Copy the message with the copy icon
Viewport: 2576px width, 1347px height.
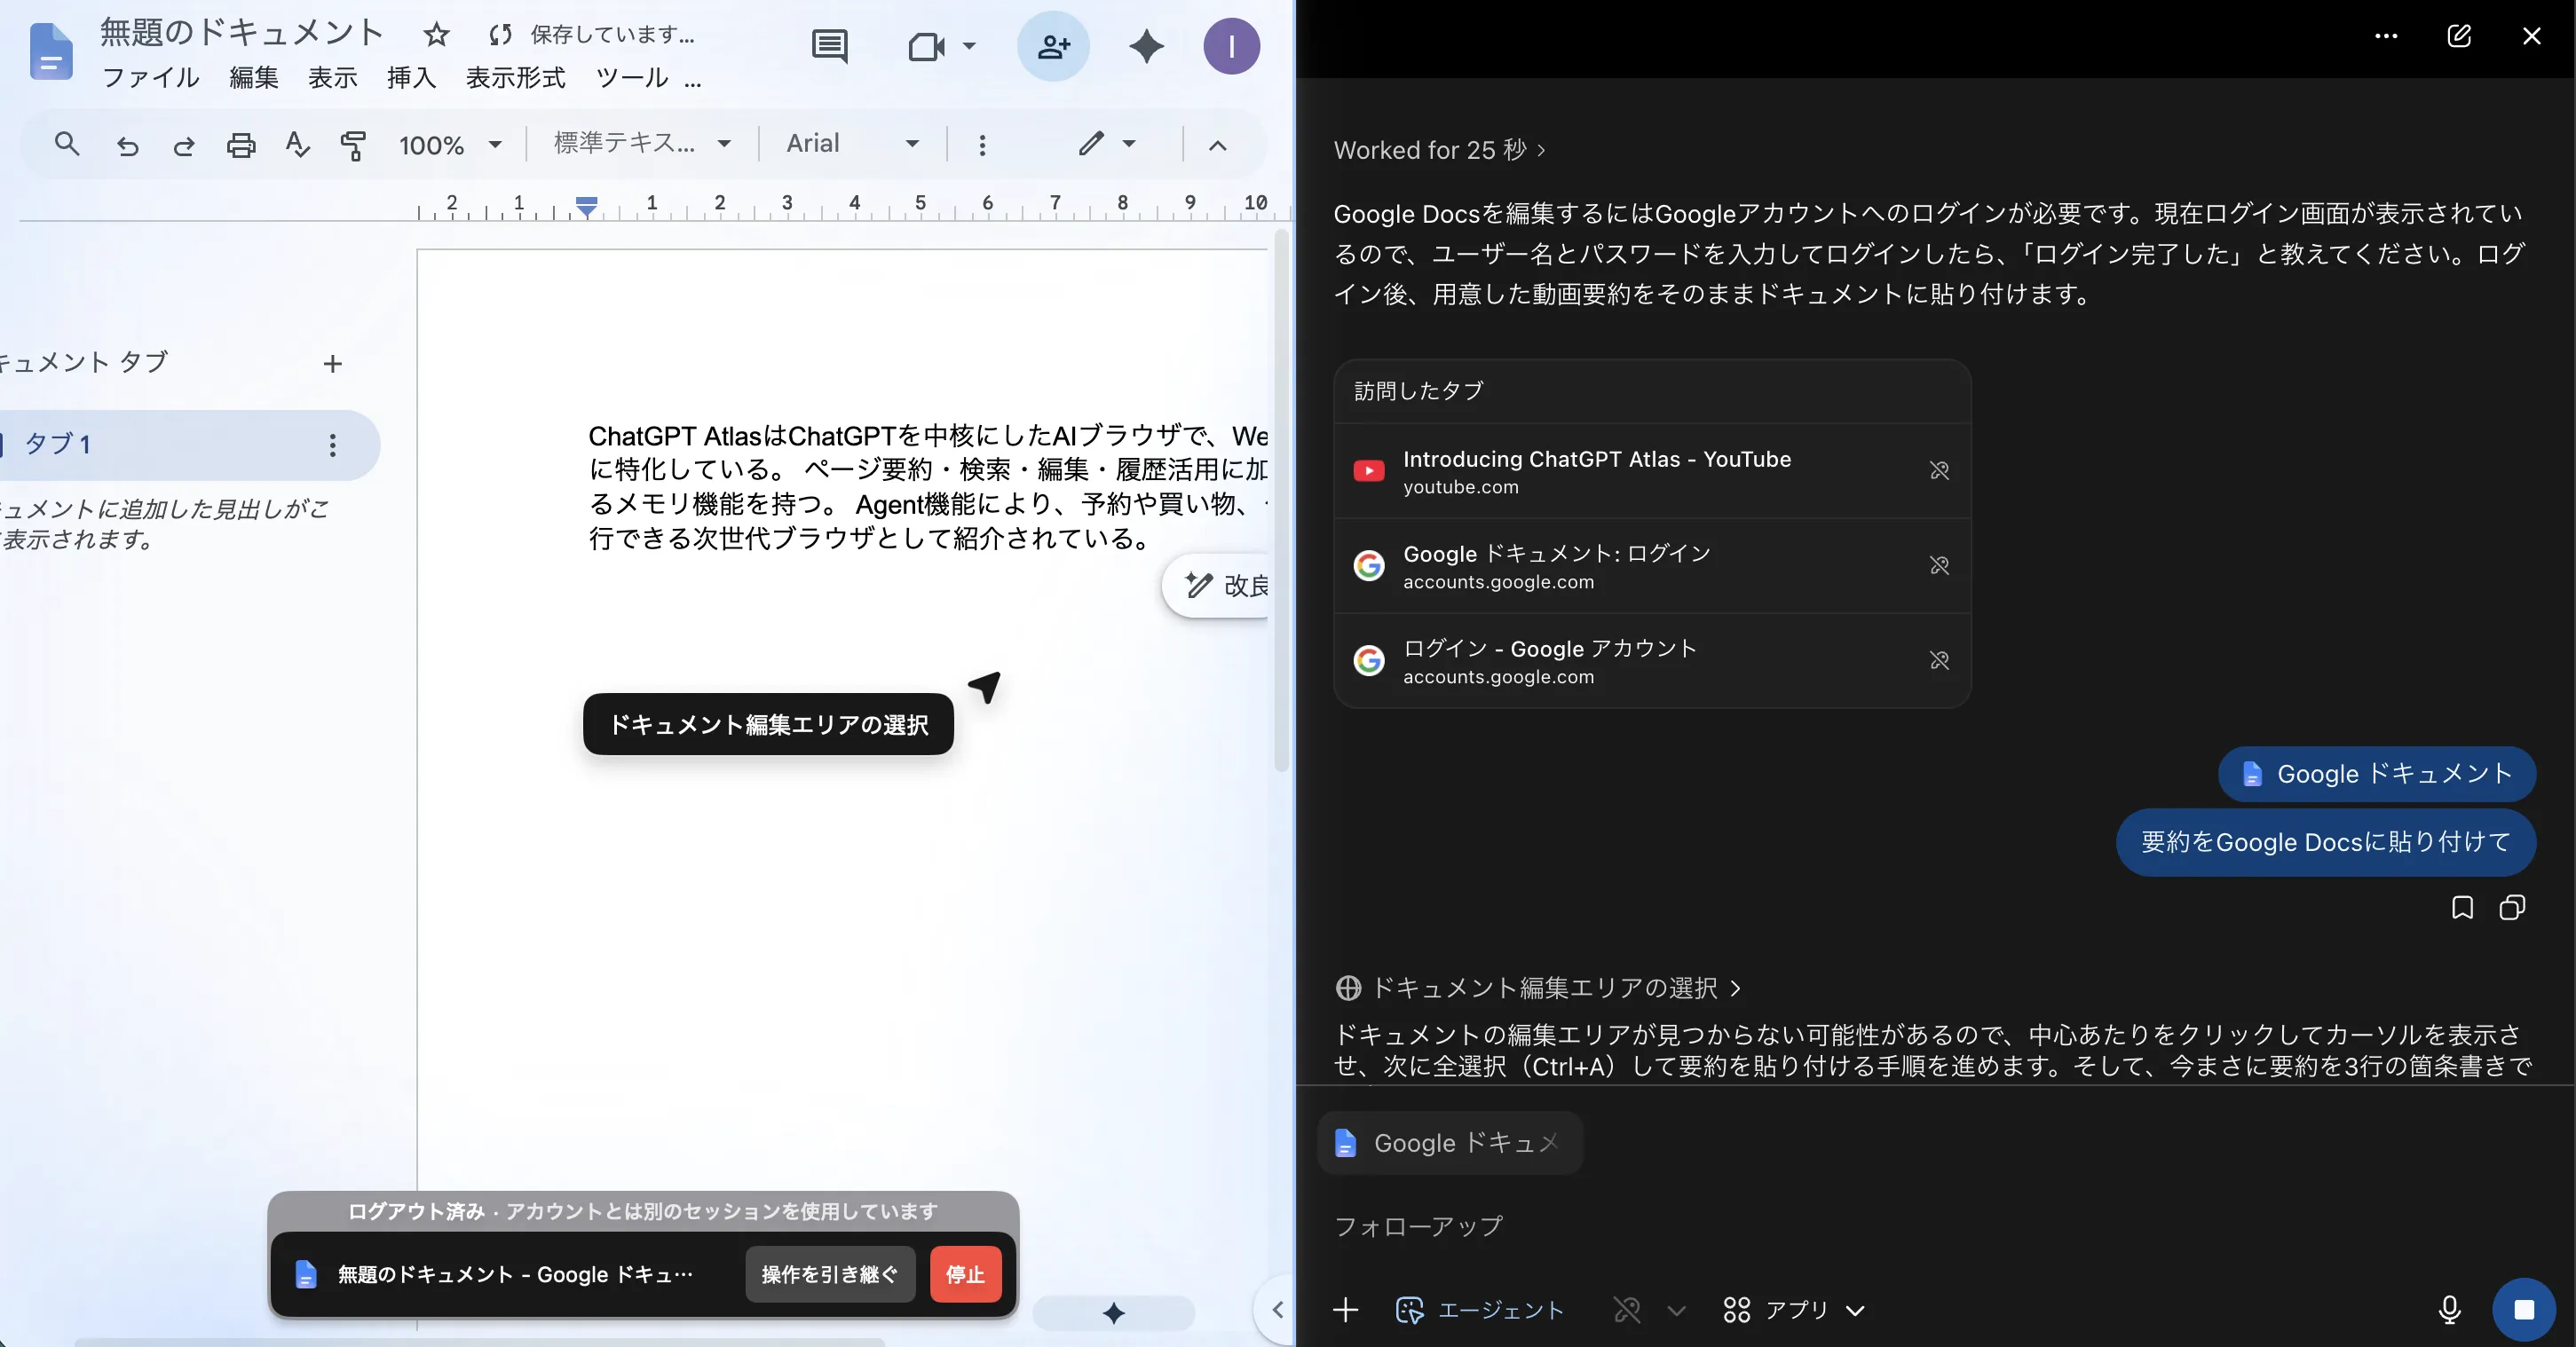point(2512,907)
